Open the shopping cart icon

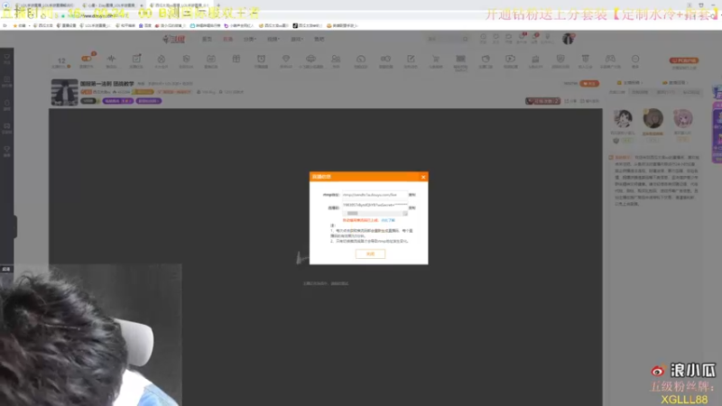point(436,59)
